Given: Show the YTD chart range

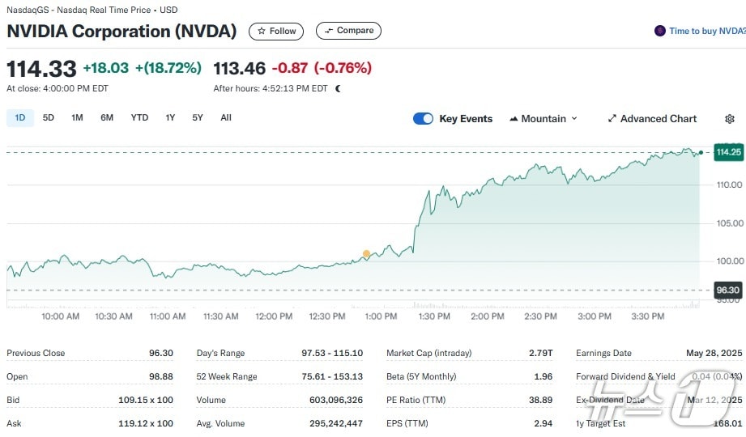Looking at the screenshot, I should tap(139, 118).
